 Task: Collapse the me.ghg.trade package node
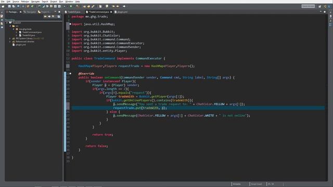tap(14, 29)
